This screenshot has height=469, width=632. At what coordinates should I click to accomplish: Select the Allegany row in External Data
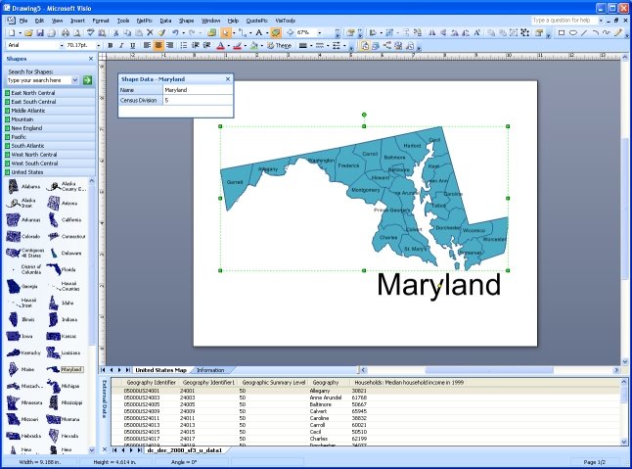pyautogui.click(x=367, y=391)
